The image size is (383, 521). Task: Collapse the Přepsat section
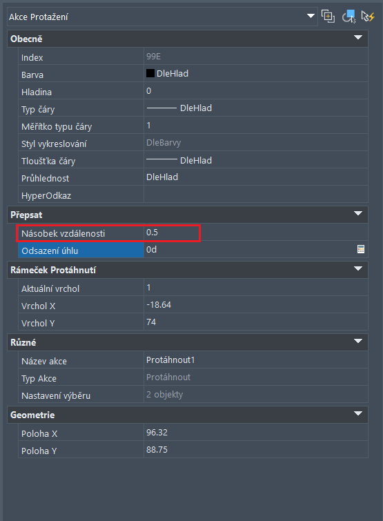(x=358, y=214)
